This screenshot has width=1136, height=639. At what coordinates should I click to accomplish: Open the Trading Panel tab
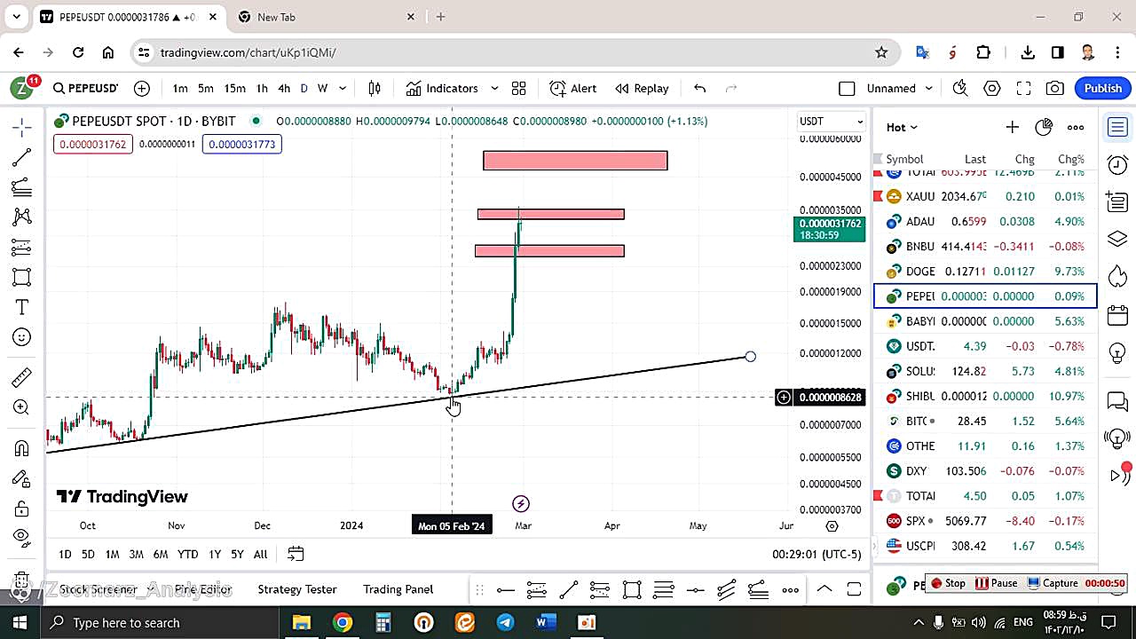coord(398,589)
